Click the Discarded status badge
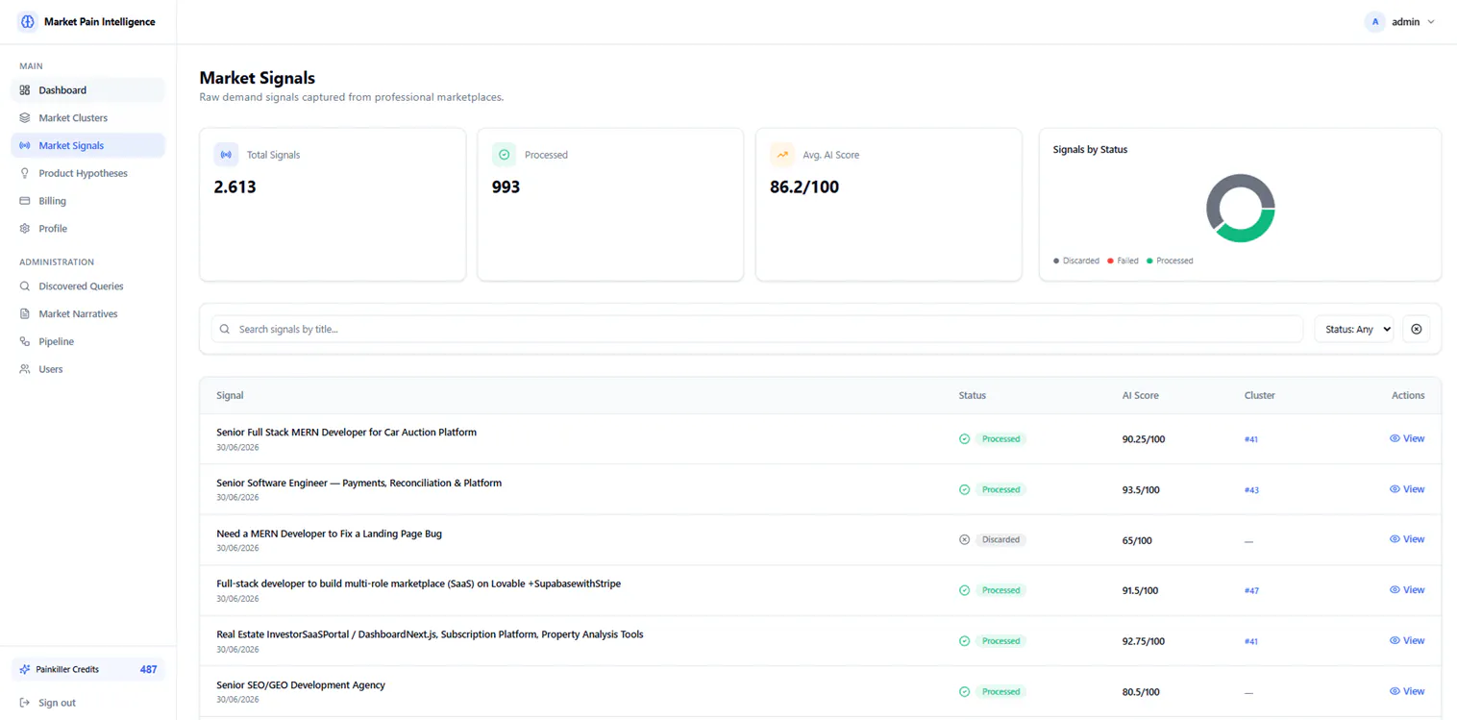 [1000, 540]
